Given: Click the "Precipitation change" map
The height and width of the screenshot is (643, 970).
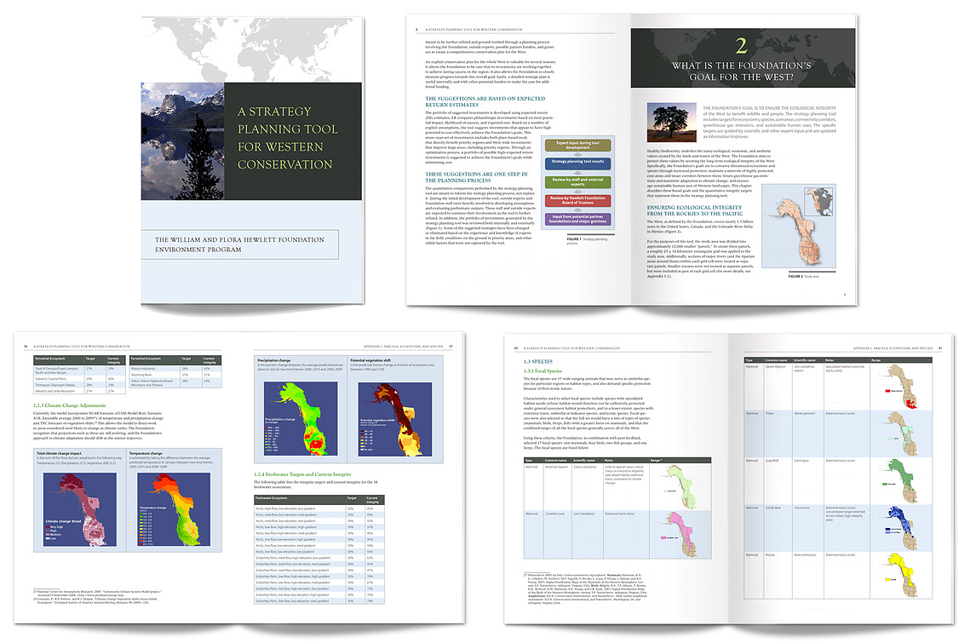Looking at the screenshot, I should point(301,418).
